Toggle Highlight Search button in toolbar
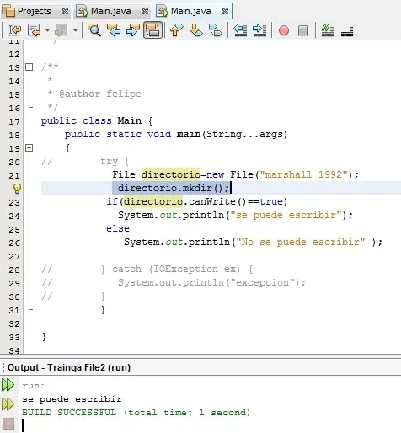The image size is (401, 433). pyautogui.click(x=152, y=29)
